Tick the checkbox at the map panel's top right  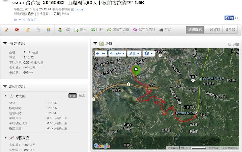[x=230, y=45]
